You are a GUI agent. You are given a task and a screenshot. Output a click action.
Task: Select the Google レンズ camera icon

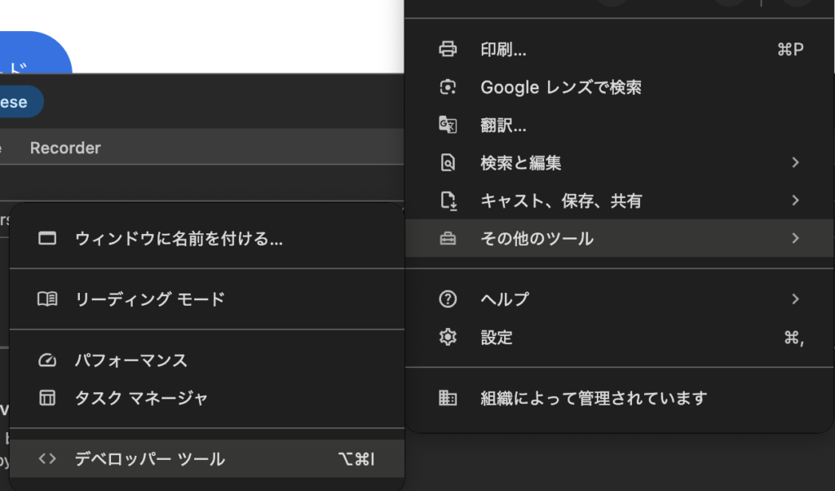448,86
